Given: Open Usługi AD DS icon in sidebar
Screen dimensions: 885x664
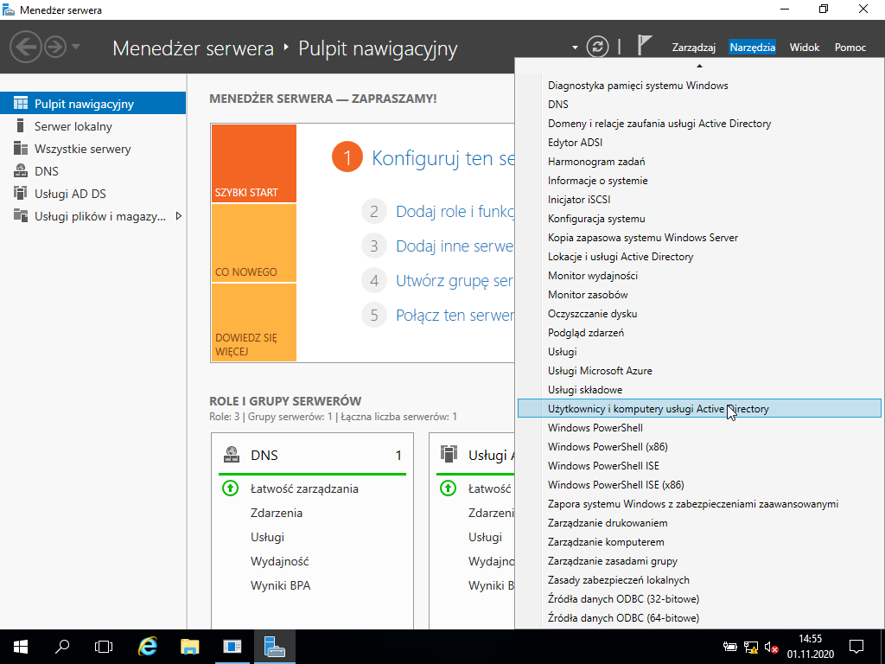Looking at the screenshot, I should [21, 194].
